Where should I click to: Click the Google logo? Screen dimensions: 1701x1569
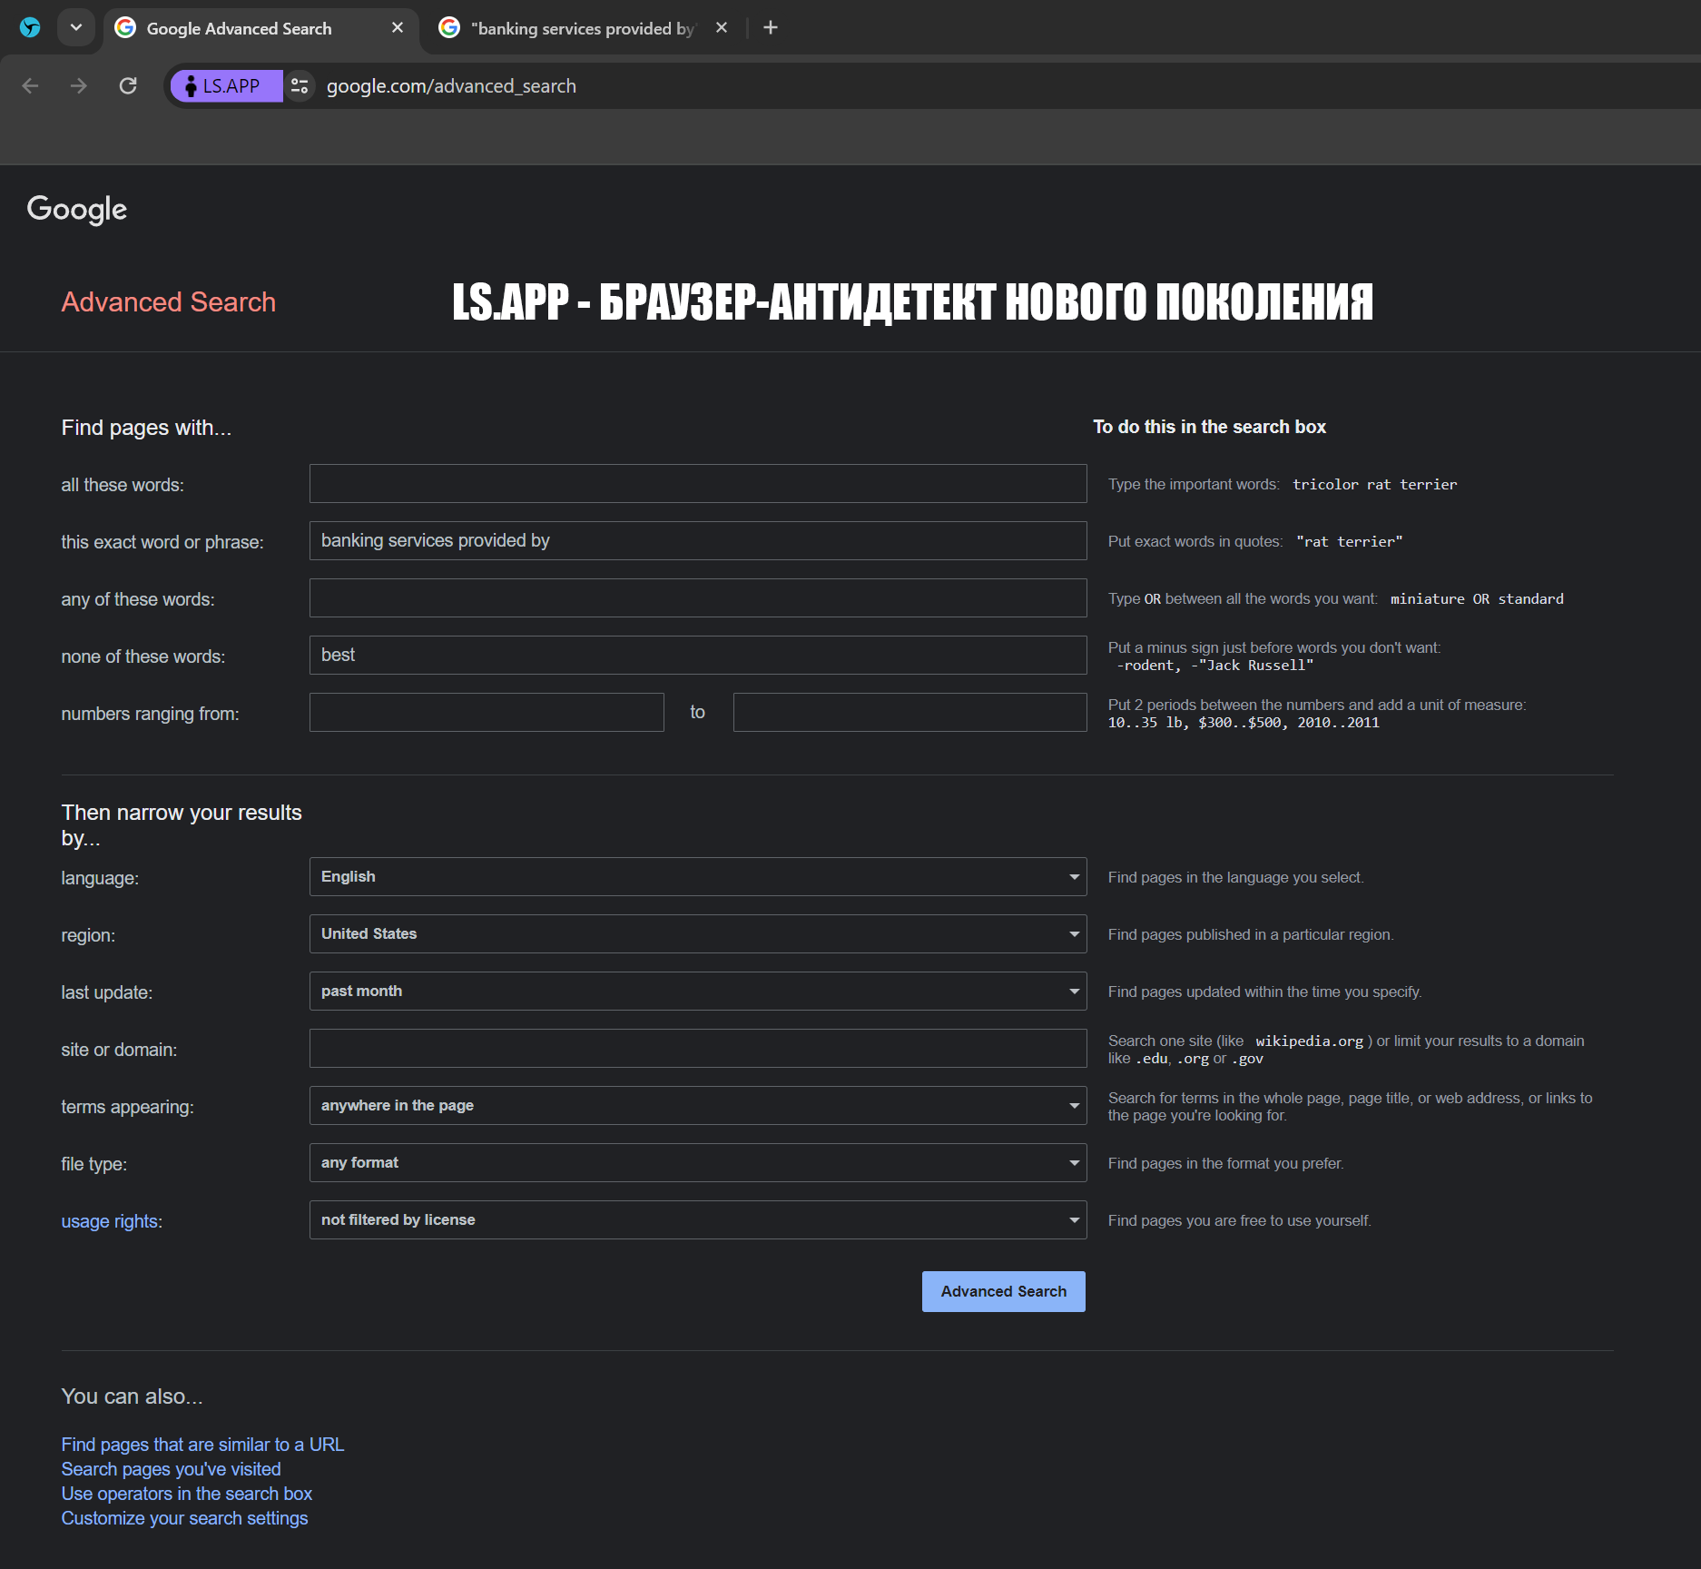click(x=77, y=209)
